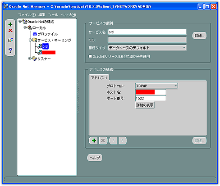Open the 編集 menu

(42, 15)
